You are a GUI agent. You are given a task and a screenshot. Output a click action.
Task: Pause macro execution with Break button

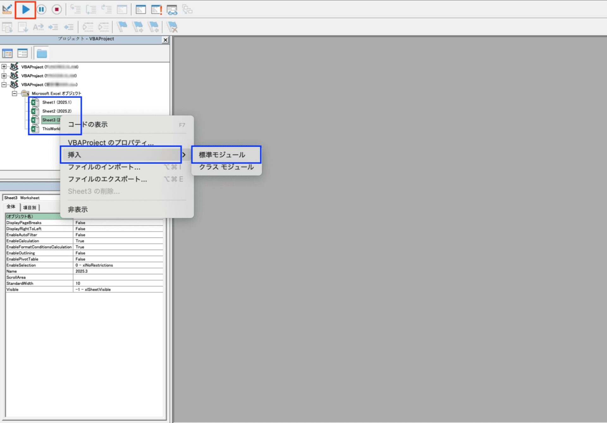tap(41, 9)
